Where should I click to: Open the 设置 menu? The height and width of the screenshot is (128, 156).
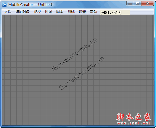pyautogui.click(x=82, y=12)
